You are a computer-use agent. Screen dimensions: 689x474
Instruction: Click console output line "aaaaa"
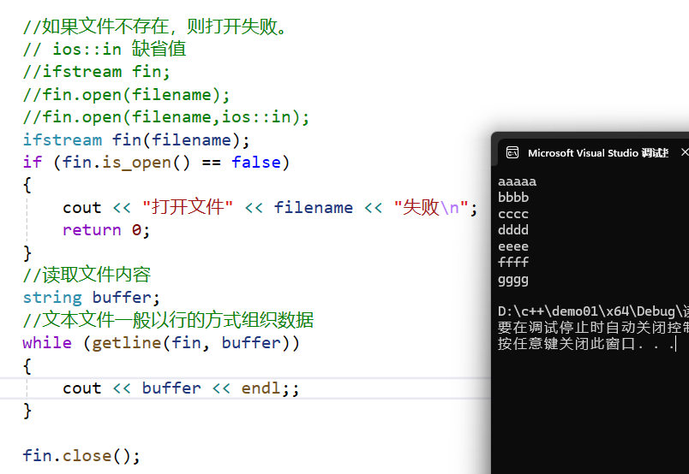[518, 181]
